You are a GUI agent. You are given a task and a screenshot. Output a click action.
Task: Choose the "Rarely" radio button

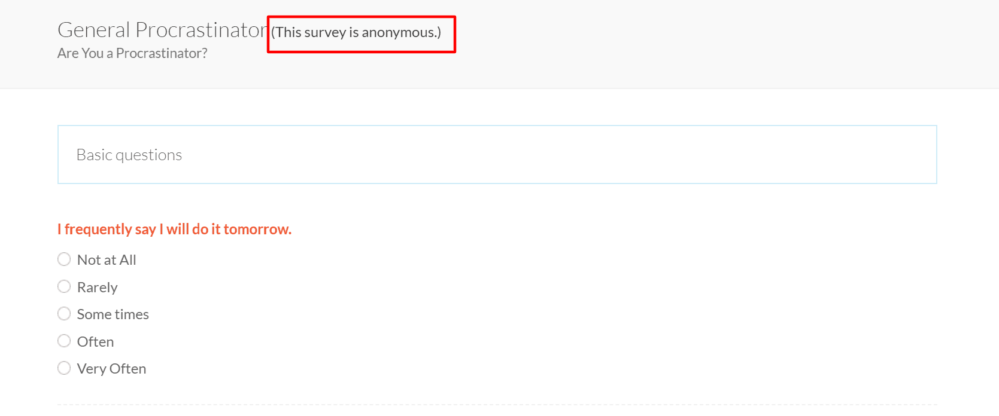coord(64,287)
